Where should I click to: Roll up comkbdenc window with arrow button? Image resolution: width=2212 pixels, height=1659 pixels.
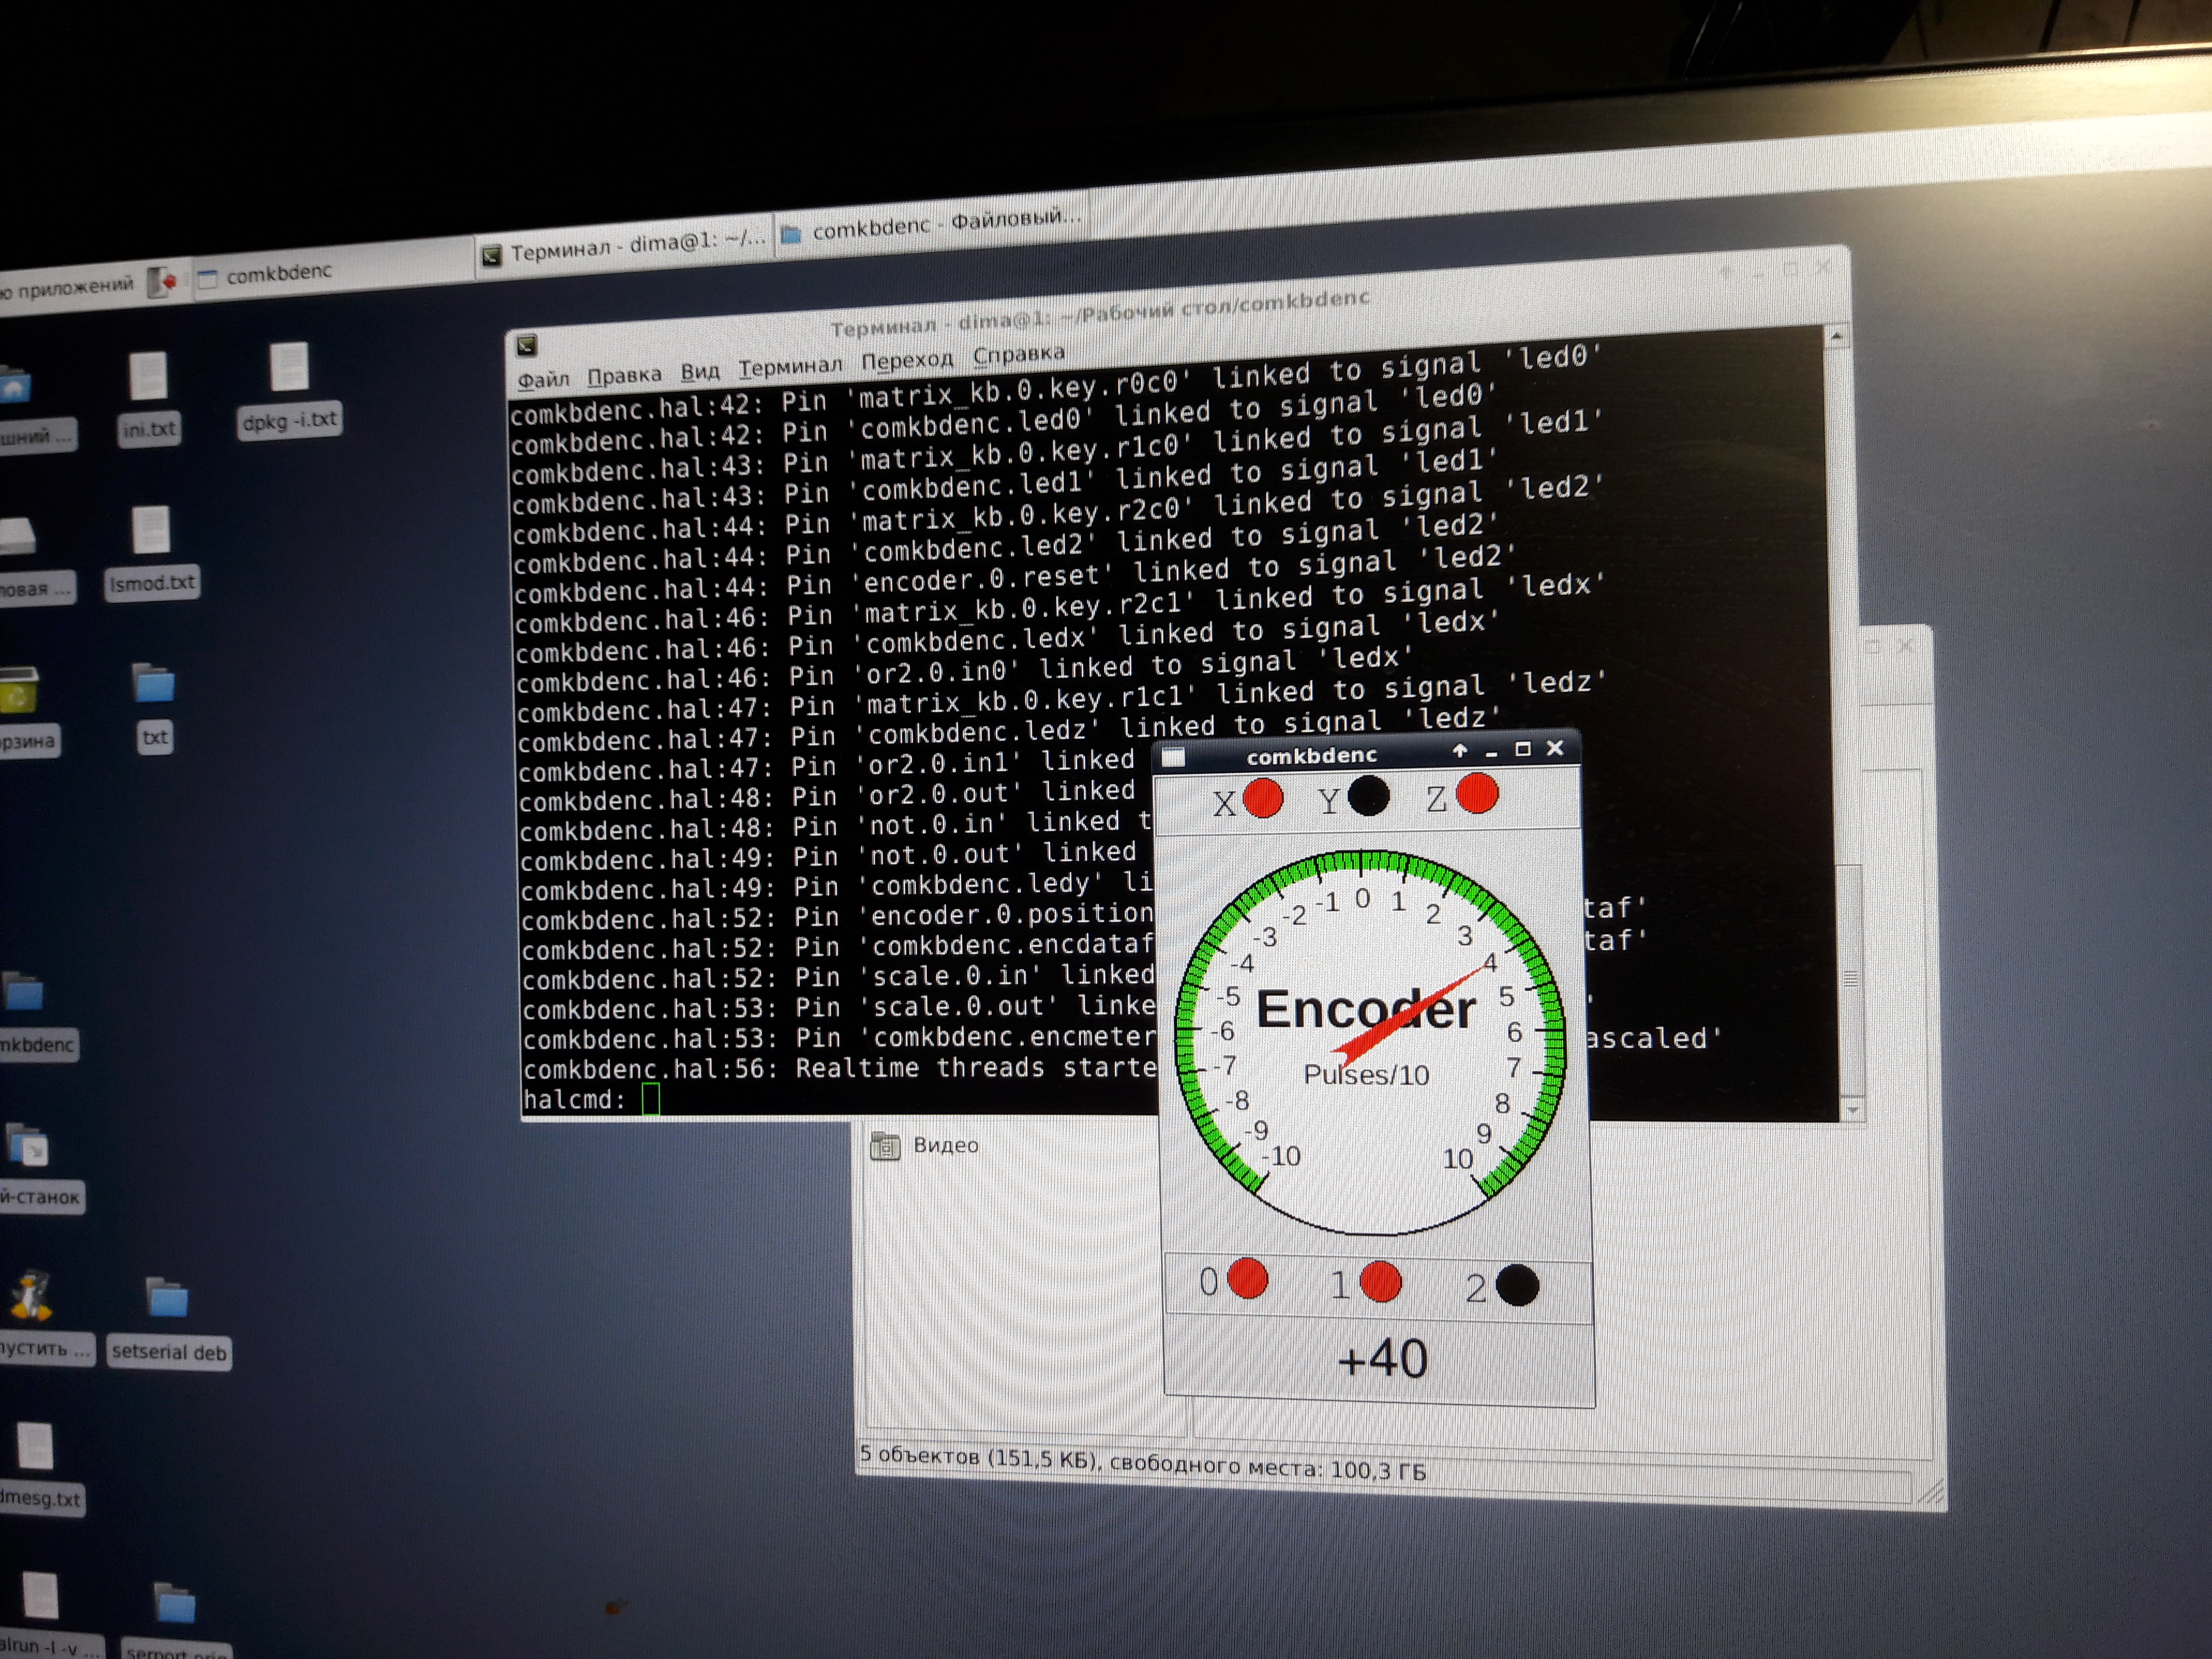[1460, 750]
